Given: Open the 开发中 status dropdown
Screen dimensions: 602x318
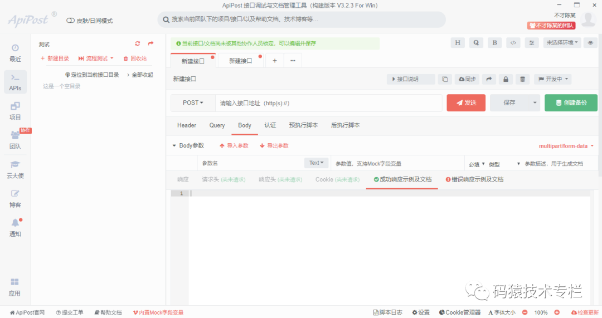Looking at the screenshot, I should pyautogui.click(x=553, y=79).
